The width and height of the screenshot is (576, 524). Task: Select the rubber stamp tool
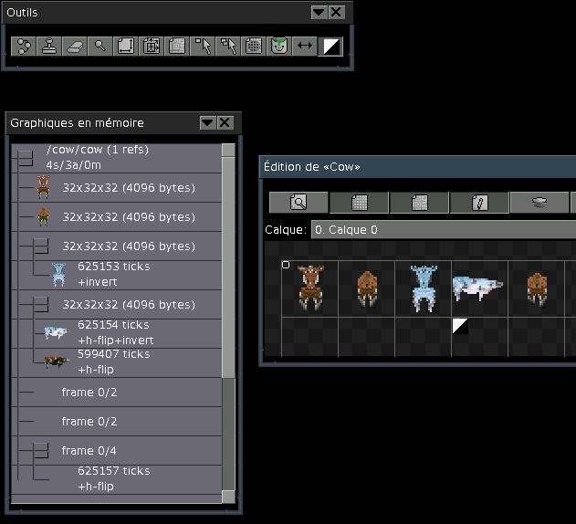pyautogui.click(x=49, y=47)
